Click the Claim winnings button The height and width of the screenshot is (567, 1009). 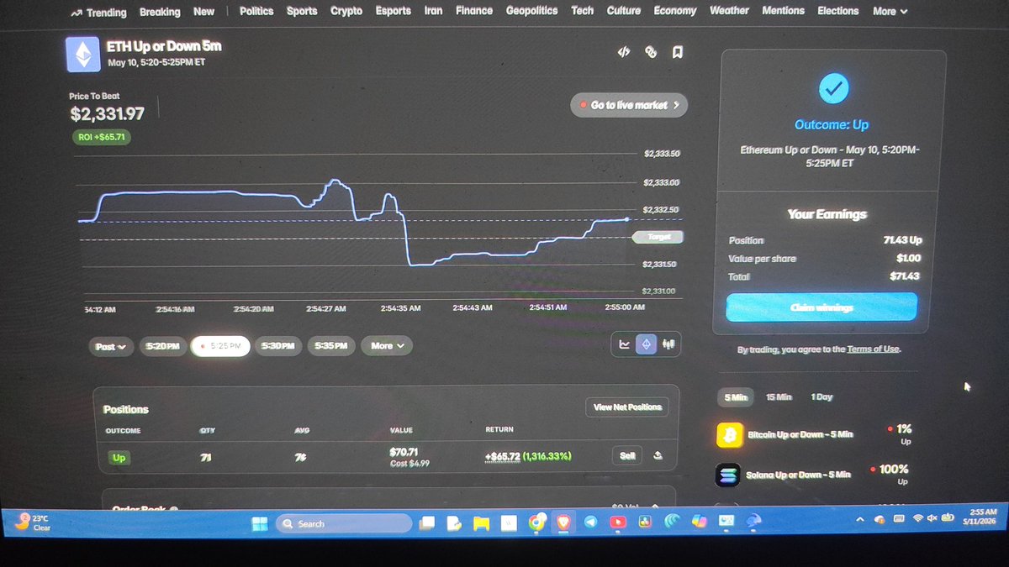(x=821, y=307)
